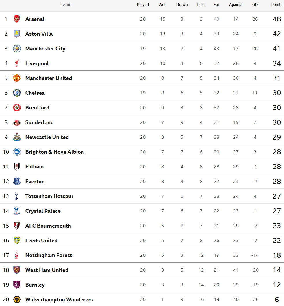Click the Chelsea badge icon
Image resolution: width=284 pixels, height=306 pixels.
[17, 93]
